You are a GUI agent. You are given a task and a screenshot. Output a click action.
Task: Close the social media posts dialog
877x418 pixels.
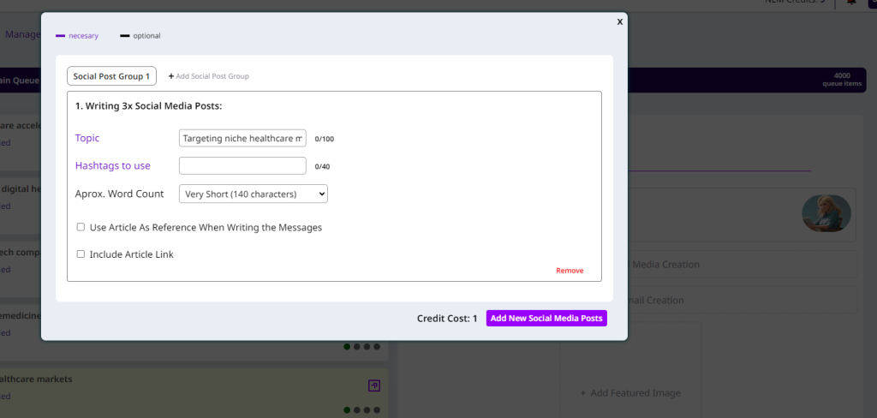point(619,22)
